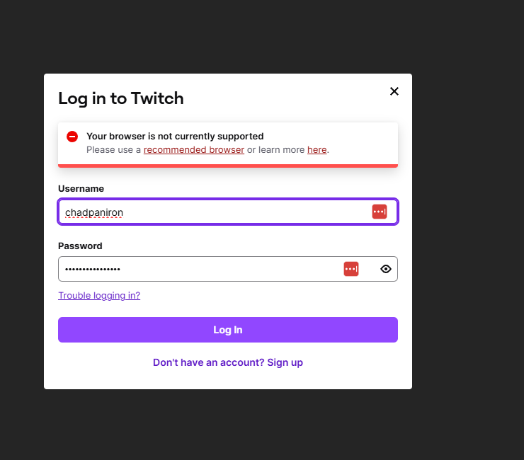Close the Log in to Twitch dialog

pos(394,91)
